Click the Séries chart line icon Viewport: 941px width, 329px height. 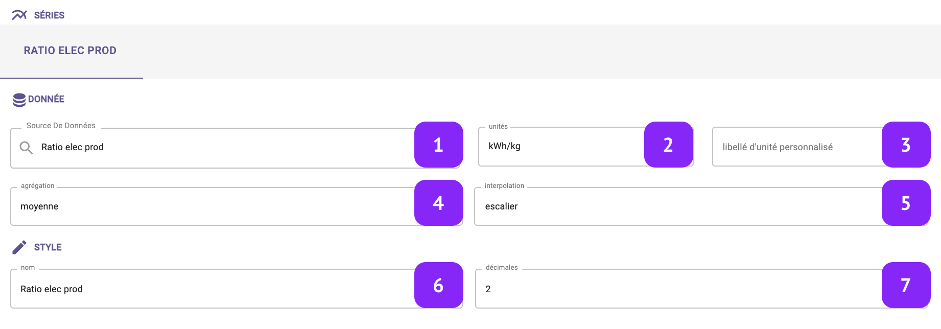[x=19, y=15]
